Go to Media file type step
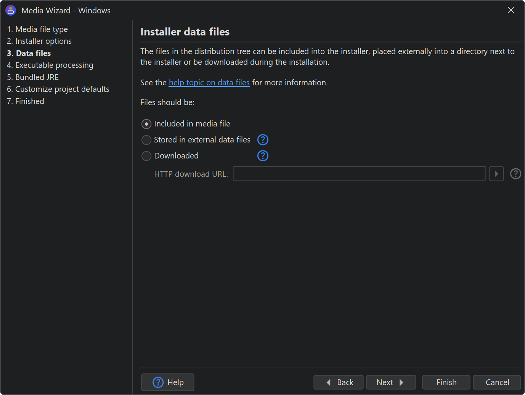Viewport: 525px width, 395px height. (x=37, y=29)
